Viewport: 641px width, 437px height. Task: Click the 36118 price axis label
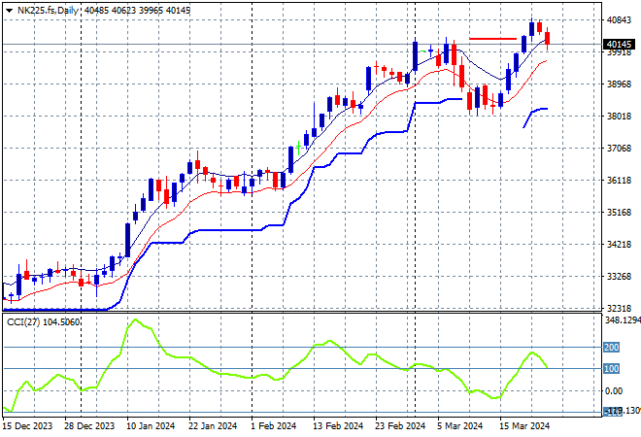(x=619, y=181)
